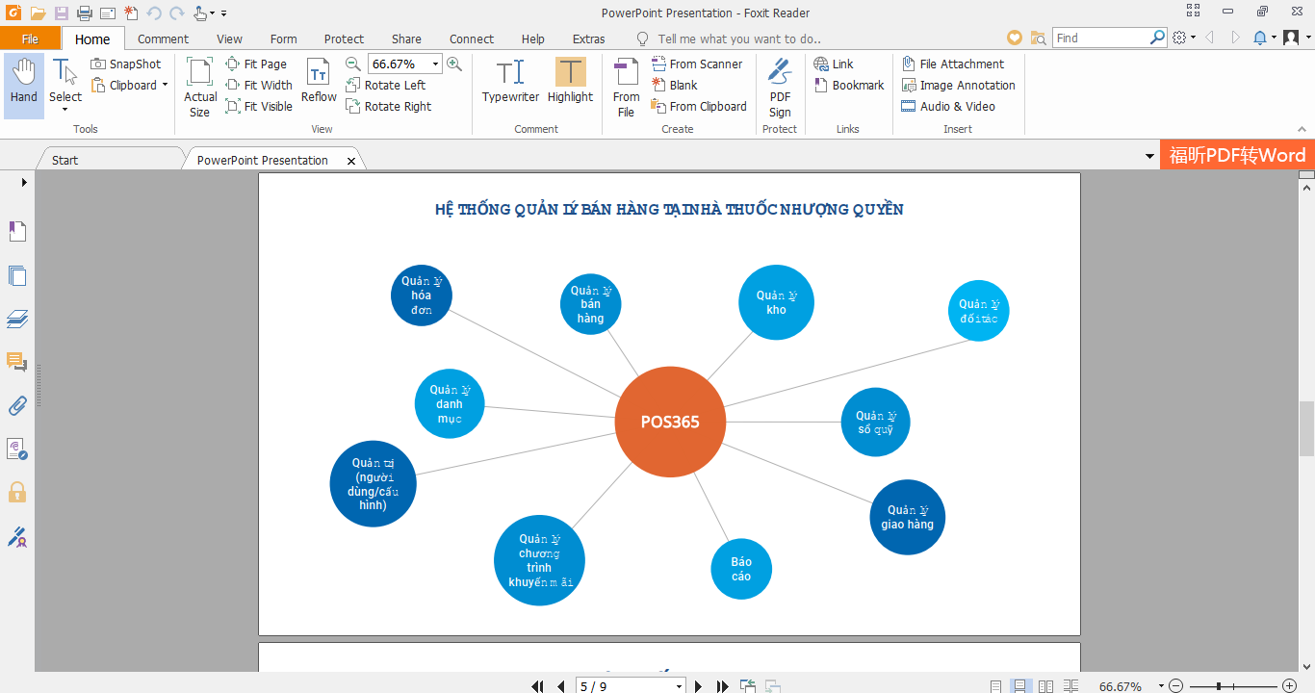Insert a Link
Image resolution: width=1315 pixels, height=693 pixels.
[834, 64]
